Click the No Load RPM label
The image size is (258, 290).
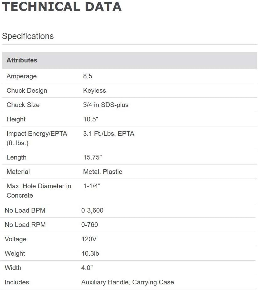click(25, 225)
